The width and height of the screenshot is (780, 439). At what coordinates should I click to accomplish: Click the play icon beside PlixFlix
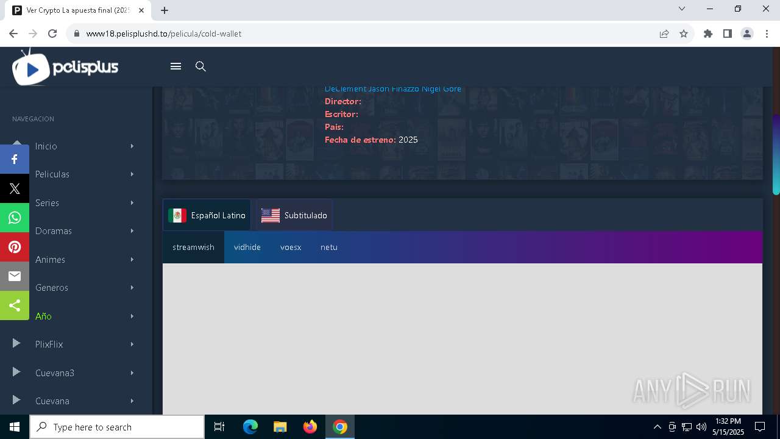tap(16, 344)
